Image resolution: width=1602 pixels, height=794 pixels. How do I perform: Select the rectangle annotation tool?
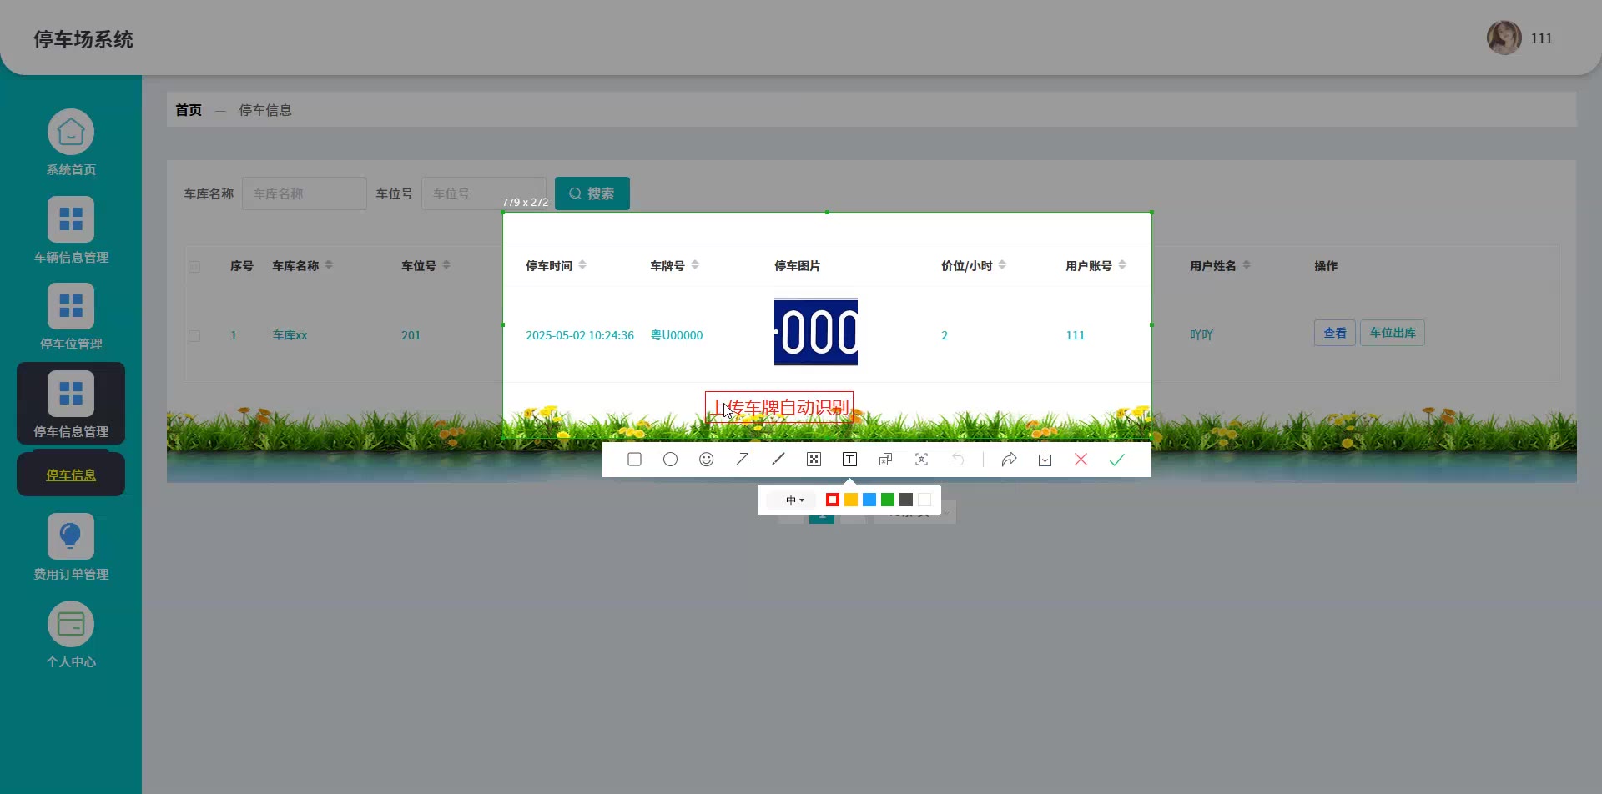coord(634,460)
